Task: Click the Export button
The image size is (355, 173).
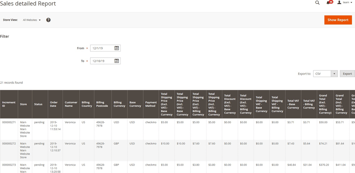Action: (347, 74)
